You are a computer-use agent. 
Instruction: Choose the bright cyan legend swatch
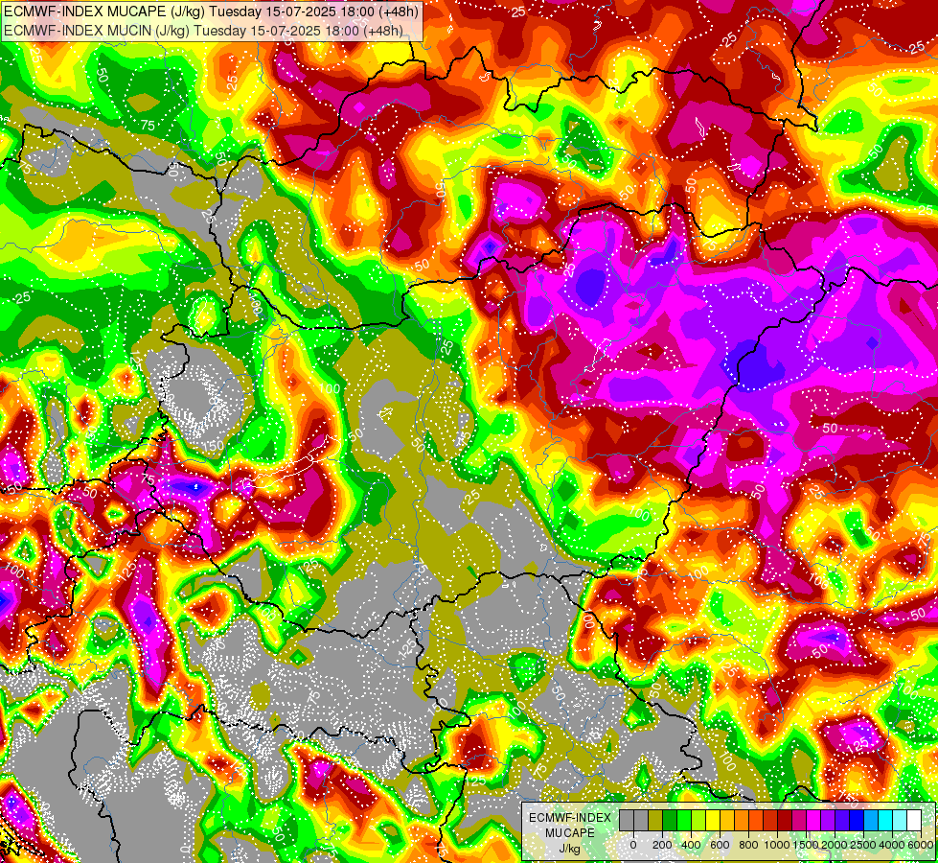tap(886, 820)
